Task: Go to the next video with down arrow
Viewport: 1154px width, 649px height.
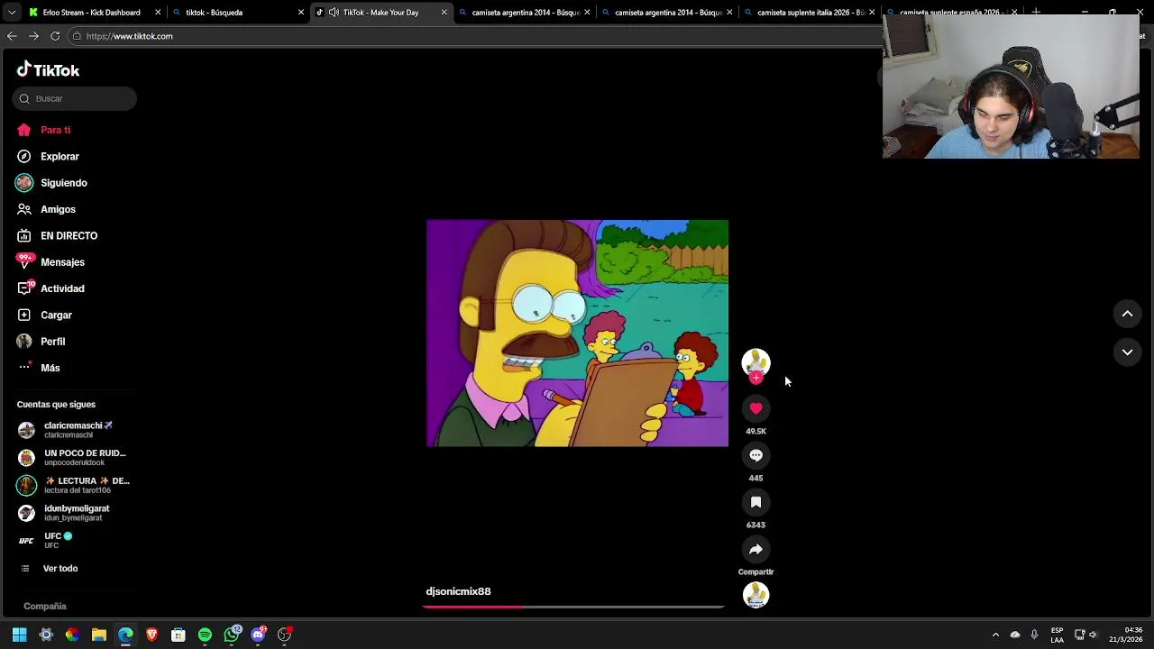Action: coord(1127,352)
